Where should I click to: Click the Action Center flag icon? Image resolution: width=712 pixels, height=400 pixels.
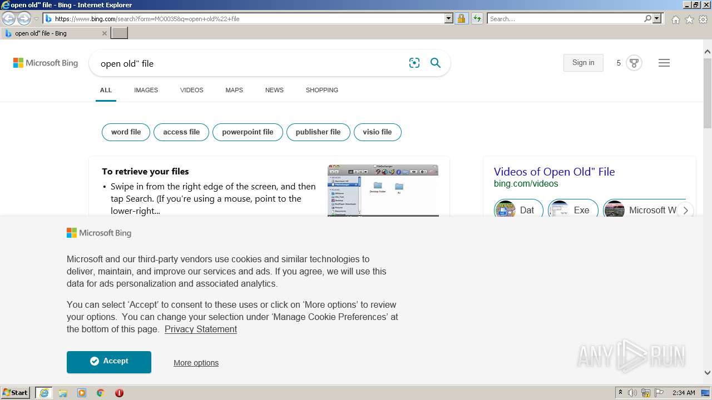[659, 393]
